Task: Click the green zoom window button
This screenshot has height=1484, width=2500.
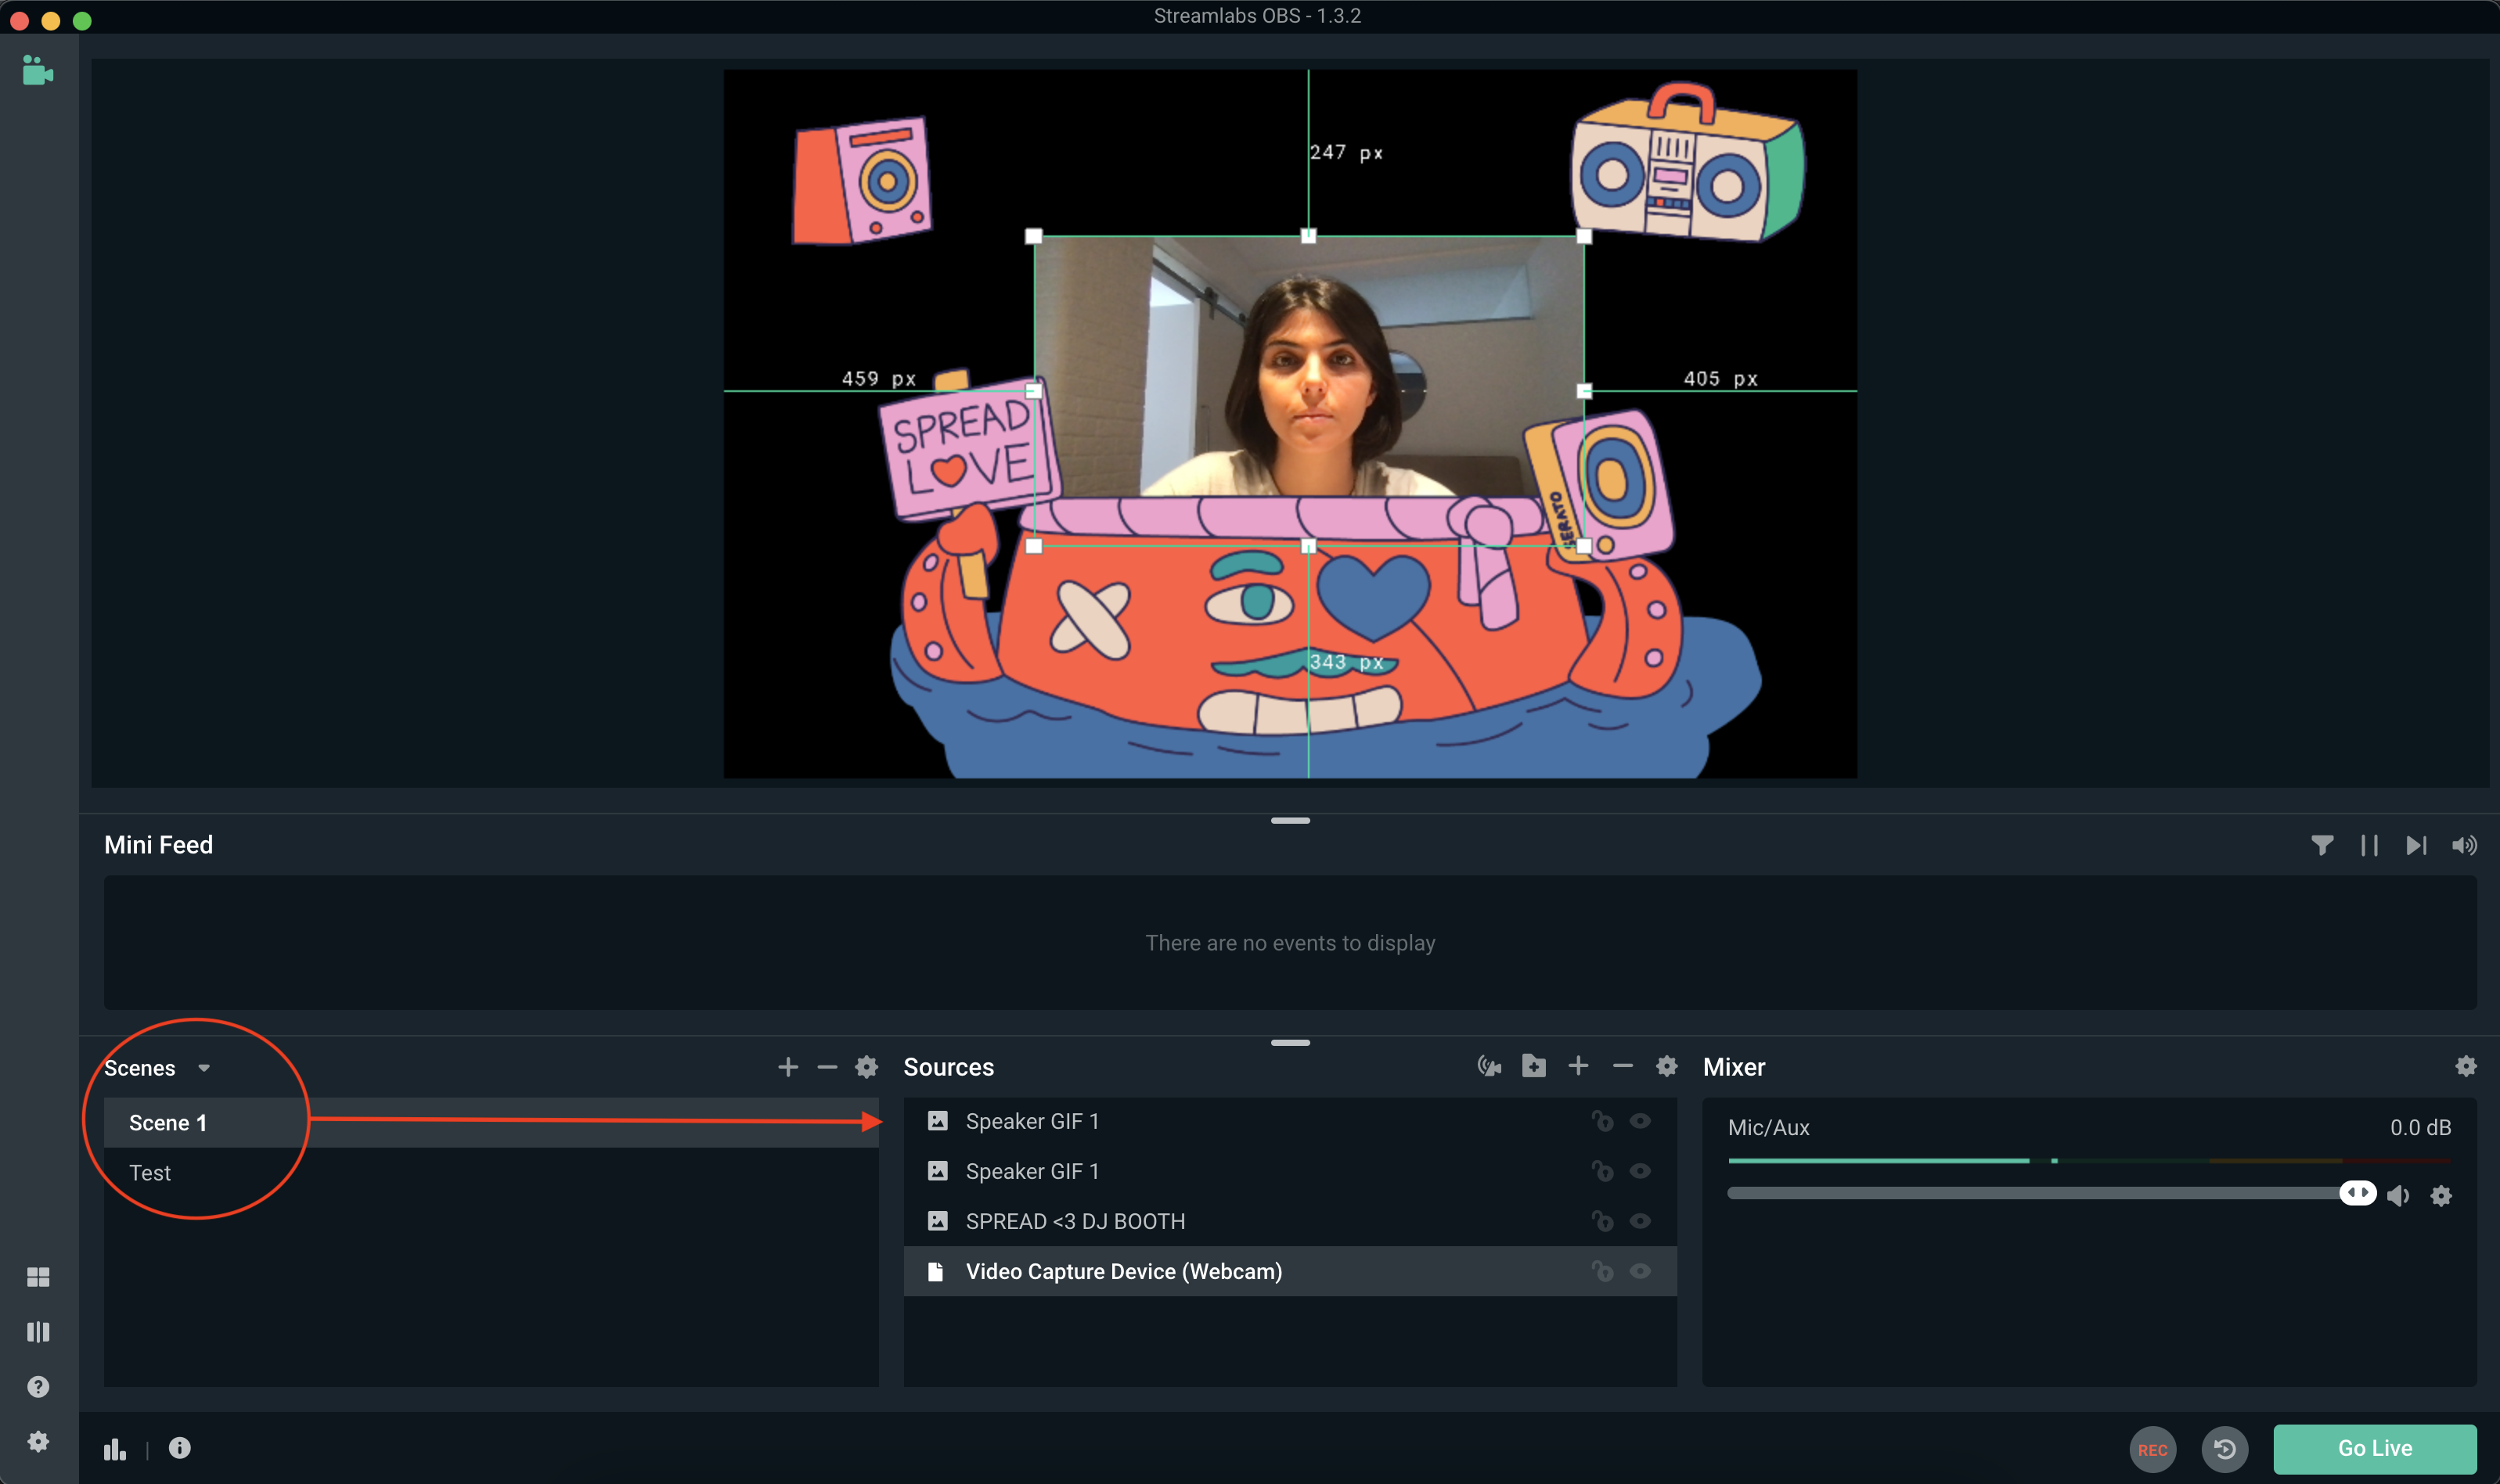Action: coord(82,20)
